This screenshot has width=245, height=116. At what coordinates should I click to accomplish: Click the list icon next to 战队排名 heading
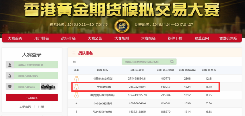pos(73,53)
